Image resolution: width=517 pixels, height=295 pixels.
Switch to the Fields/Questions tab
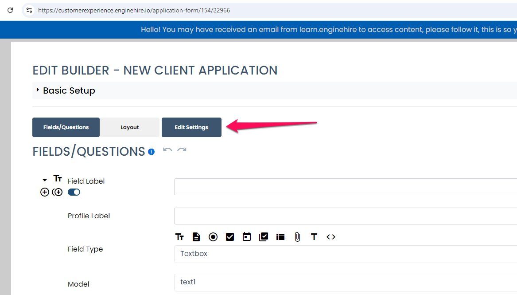[66, 127]
